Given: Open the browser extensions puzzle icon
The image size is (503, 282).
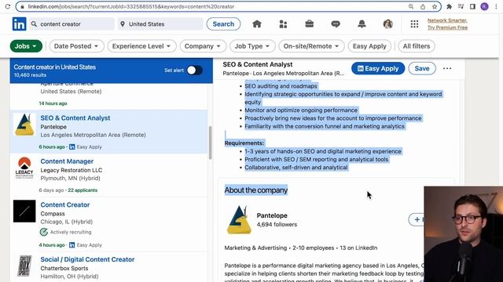Looking at the screenshot, I should (449, 6).
